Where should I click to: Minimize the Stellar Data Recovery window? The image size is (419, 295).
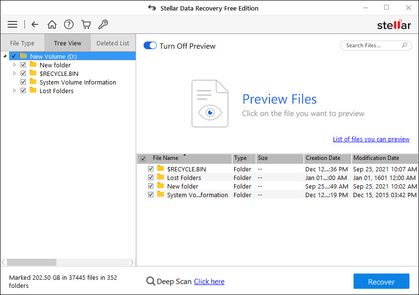pos(365,8)
